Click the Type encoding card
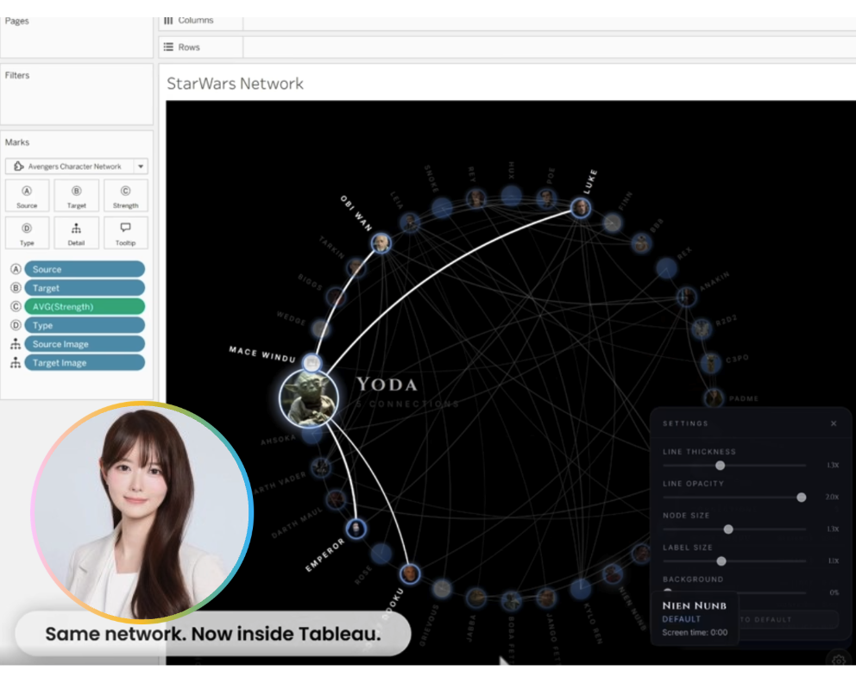The width and height of the screenshot is (856, 683). (27, 233)
